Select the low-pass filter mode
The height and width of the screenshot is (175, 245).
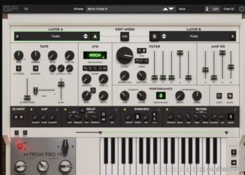(137, 61)
